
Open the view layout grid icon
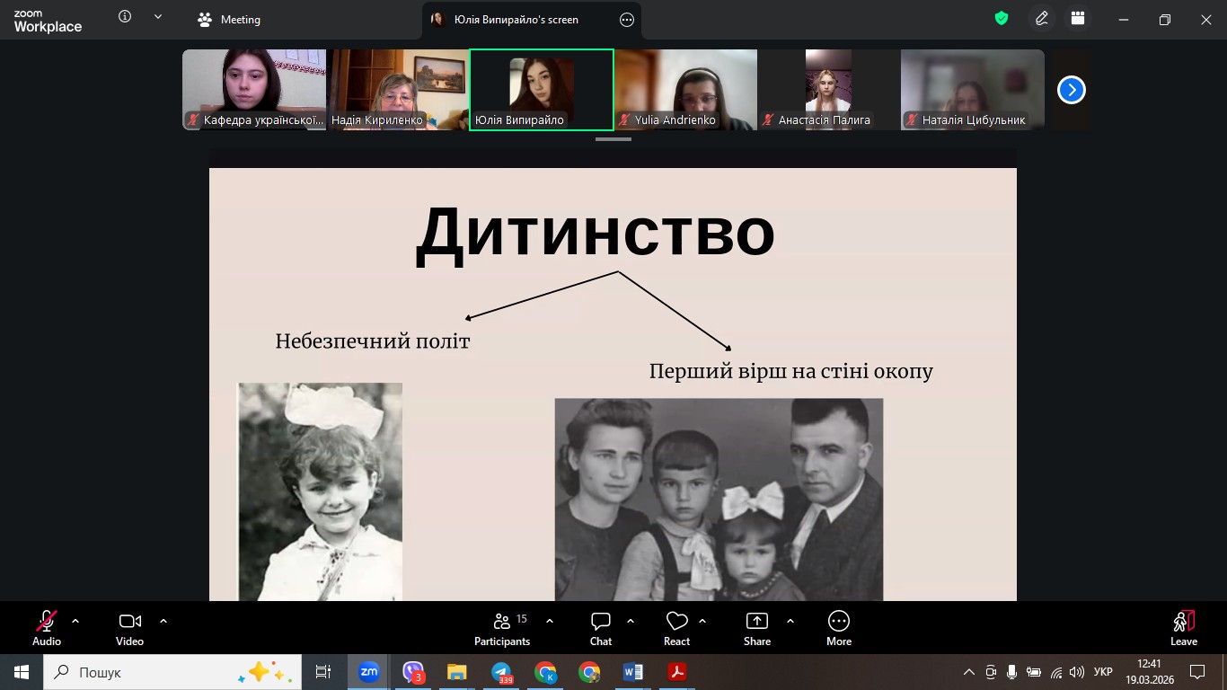[x=1078, y=18]
